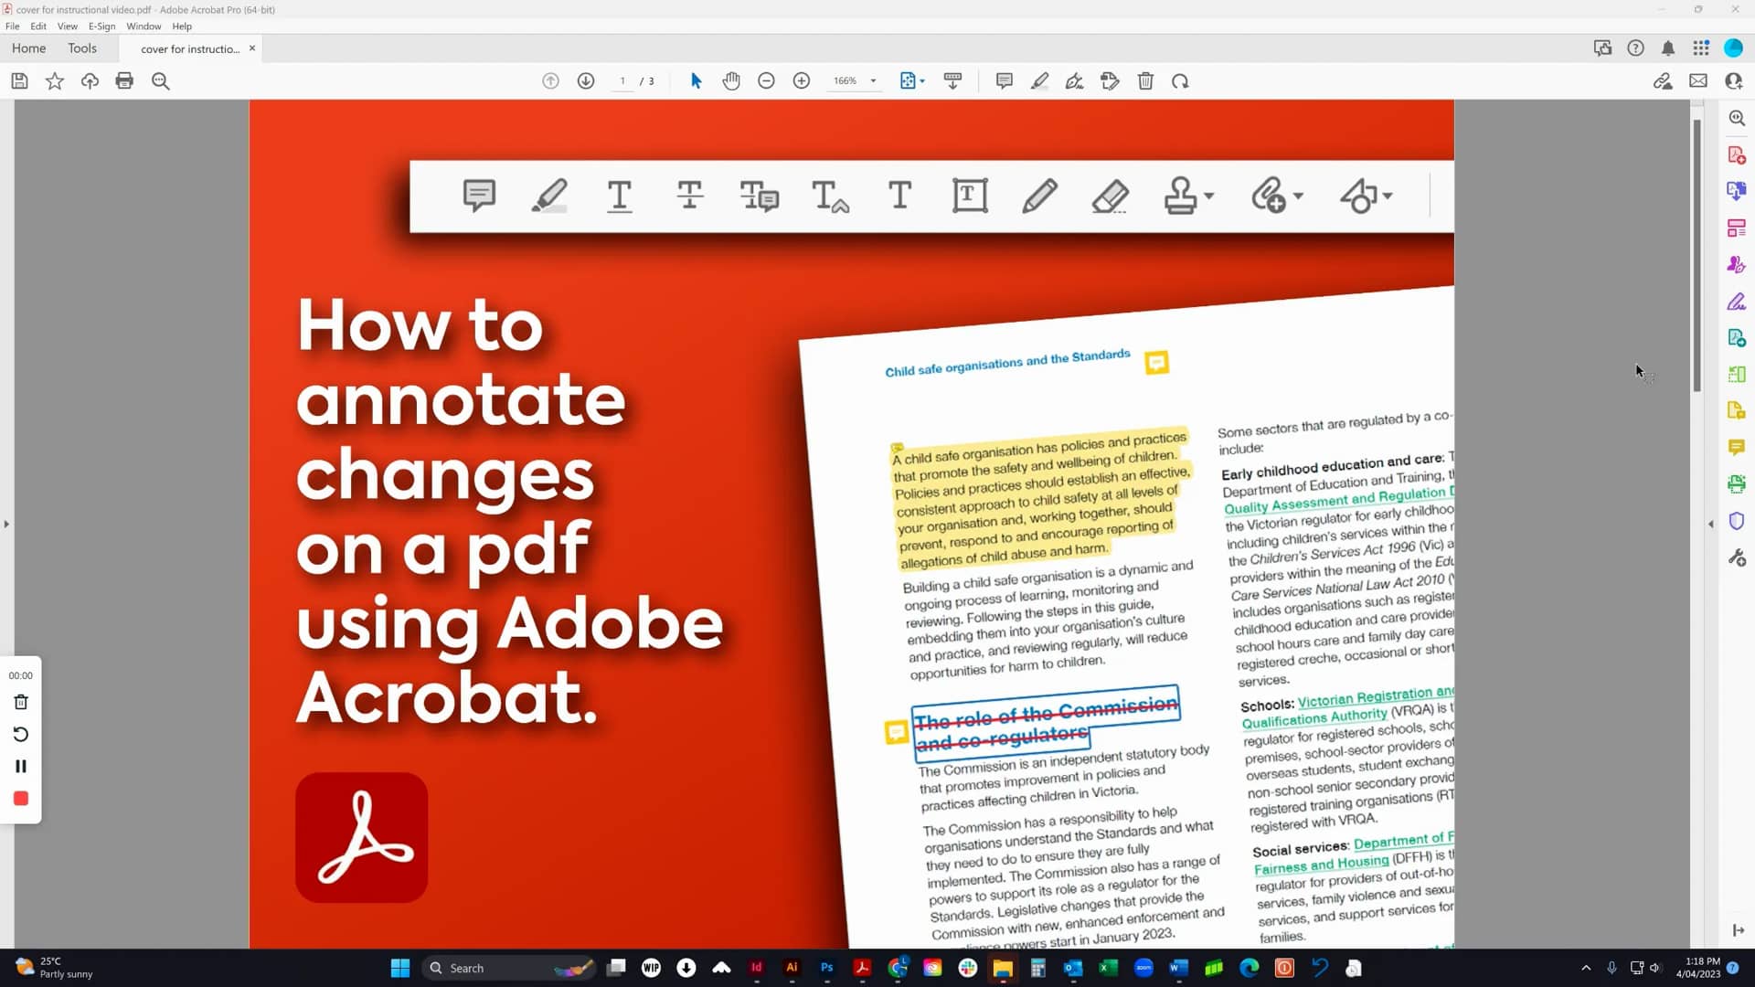Select the eraser tool
Screen dimensions: 1755x987
pos(1110,196)
